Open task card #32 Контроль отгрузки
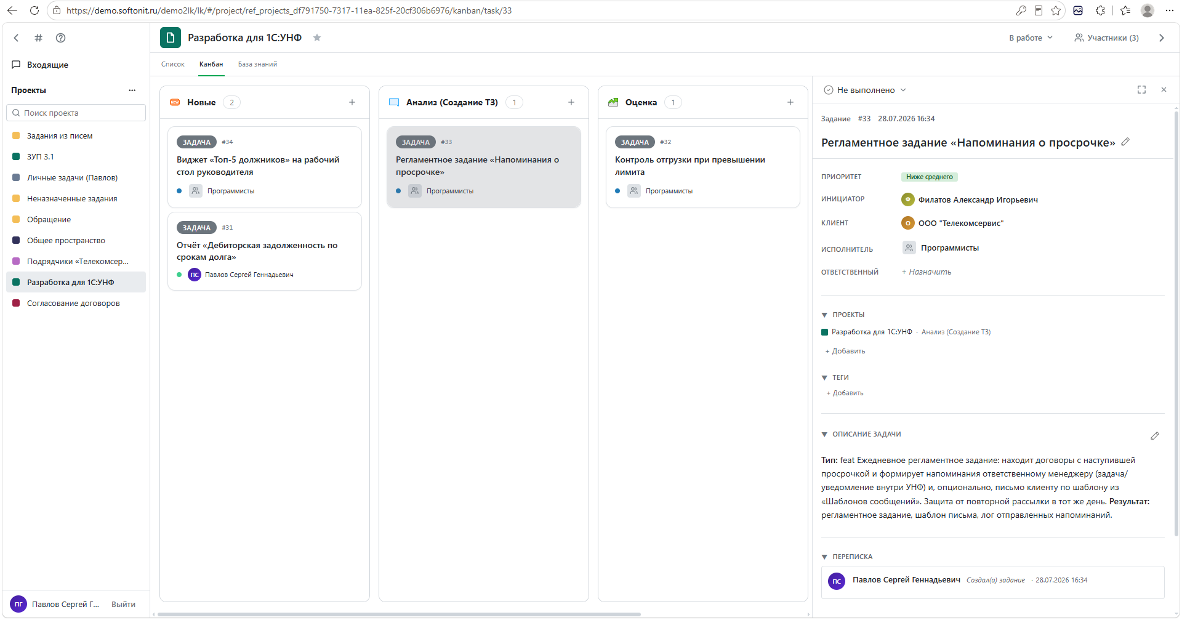This screenshot has height=620, width=1182. click(703, 167)
